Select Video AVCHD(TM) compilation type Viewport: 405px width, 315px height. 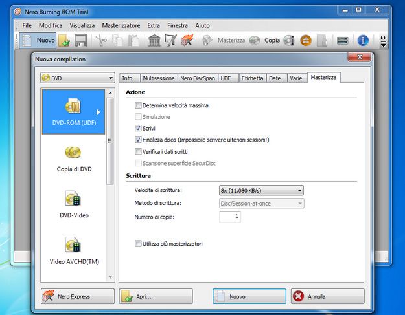tap(74, 251)
